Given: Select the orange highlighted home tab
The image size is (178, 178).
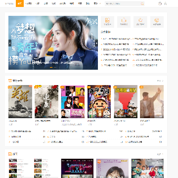Looking at the screenshot, I should [x=20, y=3].
